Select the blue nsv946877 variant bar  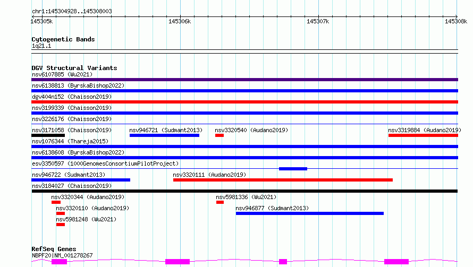[x=310, y=213]
